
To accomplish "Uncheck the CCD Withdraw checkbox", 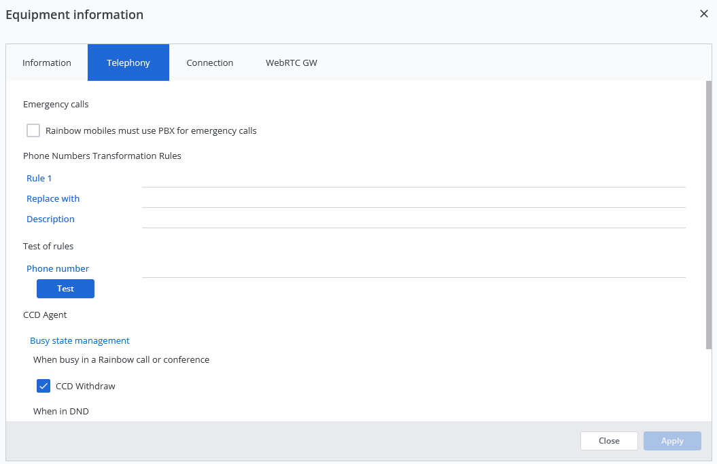I will [x=43, y=386].
